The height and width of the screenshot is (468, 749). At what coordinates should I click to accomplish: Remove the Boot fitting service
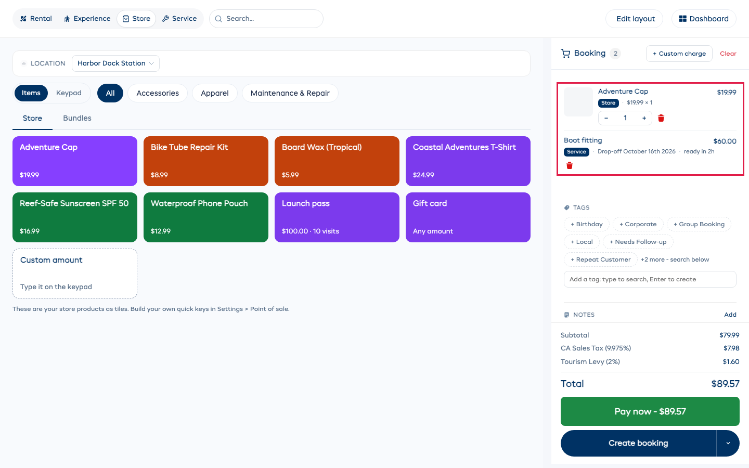tap(570, 165)
